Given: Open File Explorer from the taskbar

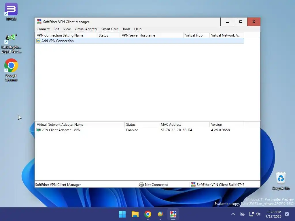Looking at the screenshot, I should (x=135, y=214).
